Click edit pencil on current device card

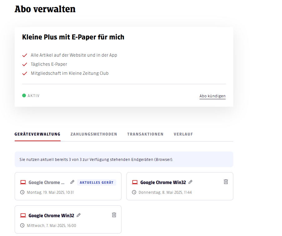pyautogui.click(x=72, y=182)
